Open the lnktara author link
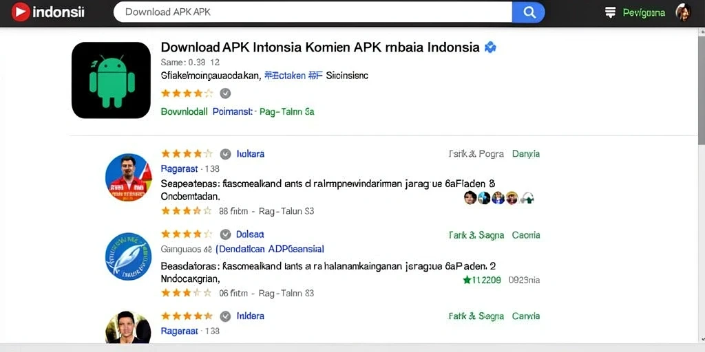This screenshot has height=352, width=705. click(251, 154)
